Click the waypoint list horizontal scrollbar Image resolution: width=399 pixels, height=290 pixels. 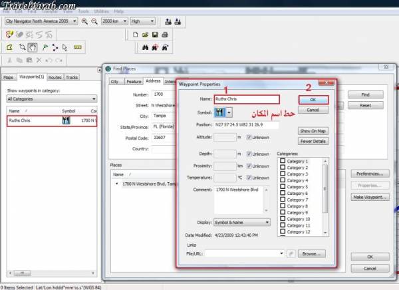52,273
